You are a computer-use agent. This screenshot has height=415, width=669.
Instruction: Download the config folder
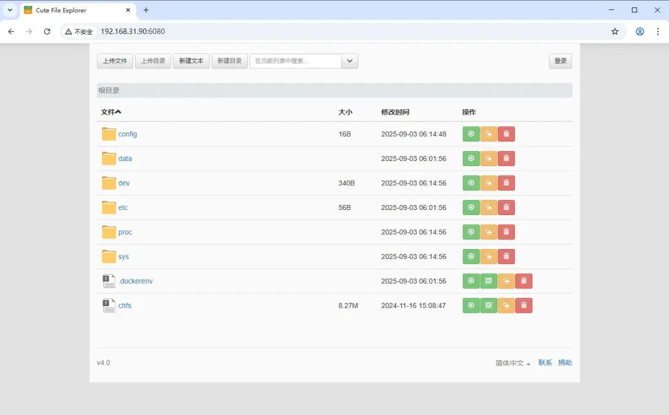[471, 134]
